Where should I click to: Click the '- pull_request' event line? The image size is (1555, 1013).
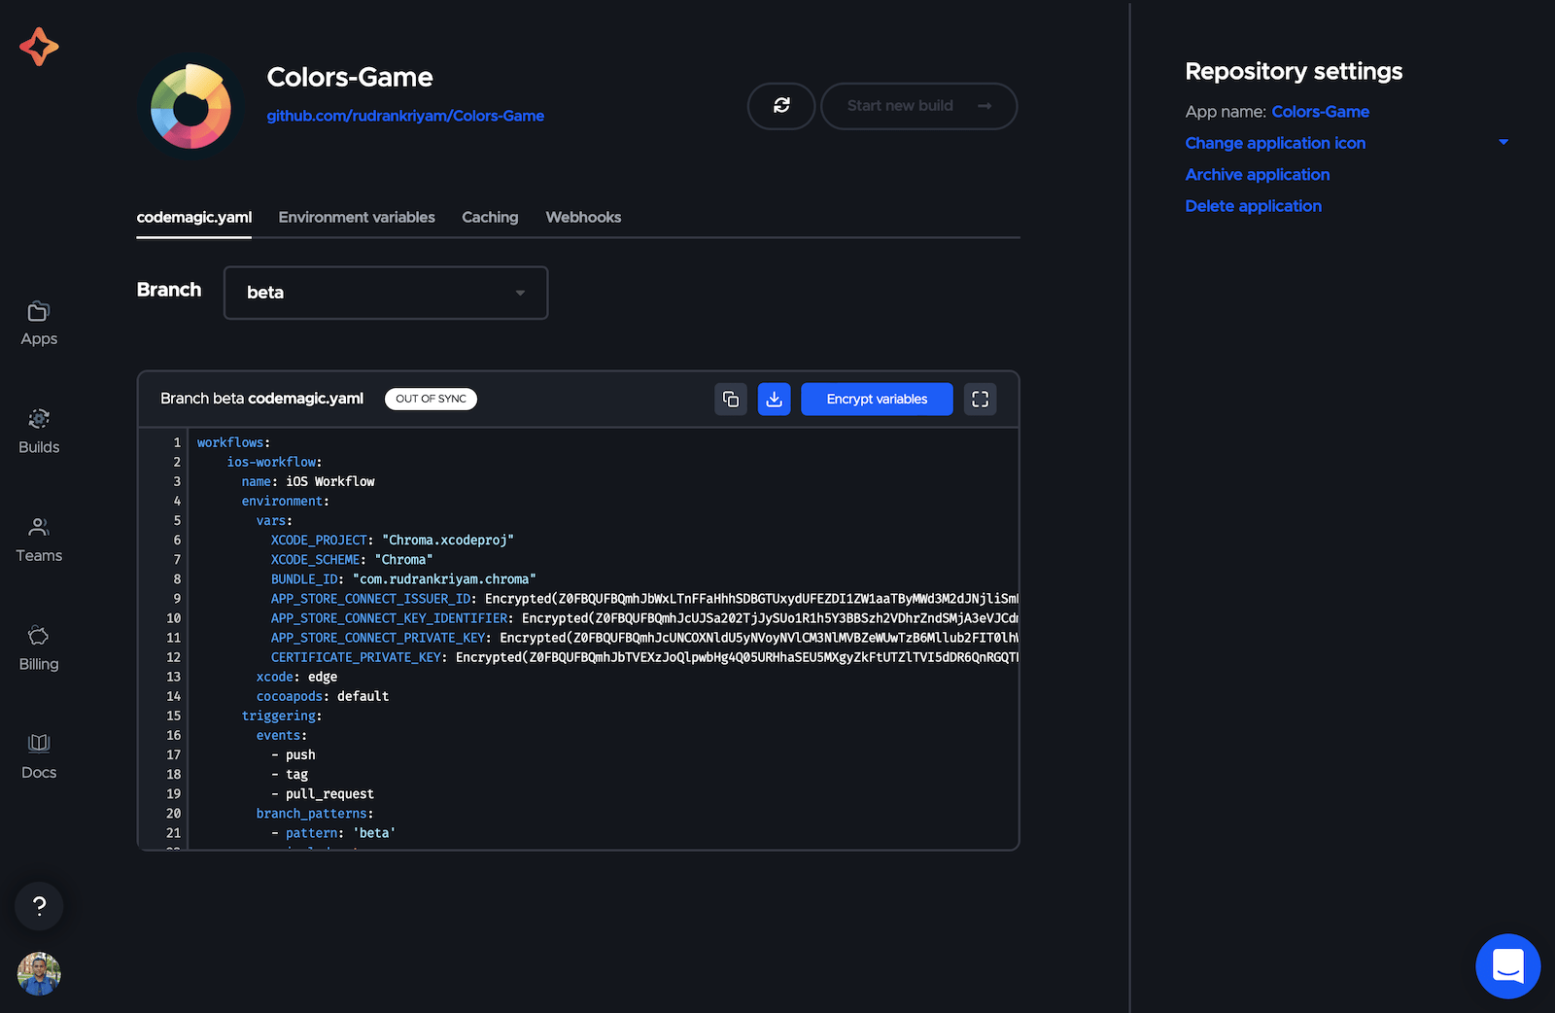point(322,793)
